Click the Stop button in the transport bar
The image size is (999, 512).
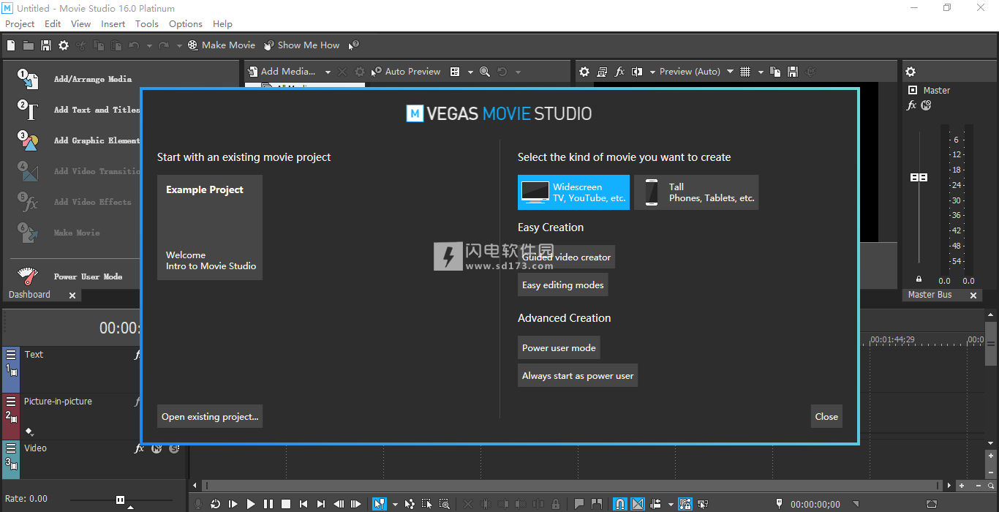coord(286,504)
